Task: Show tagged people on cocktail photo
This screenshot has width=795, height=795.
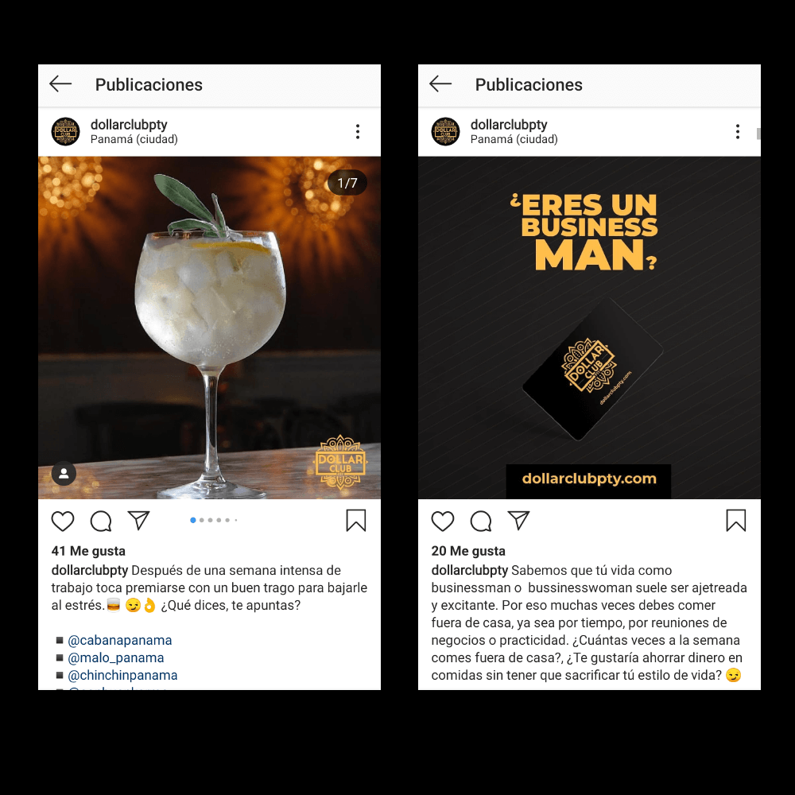Action: click(64, 474)
